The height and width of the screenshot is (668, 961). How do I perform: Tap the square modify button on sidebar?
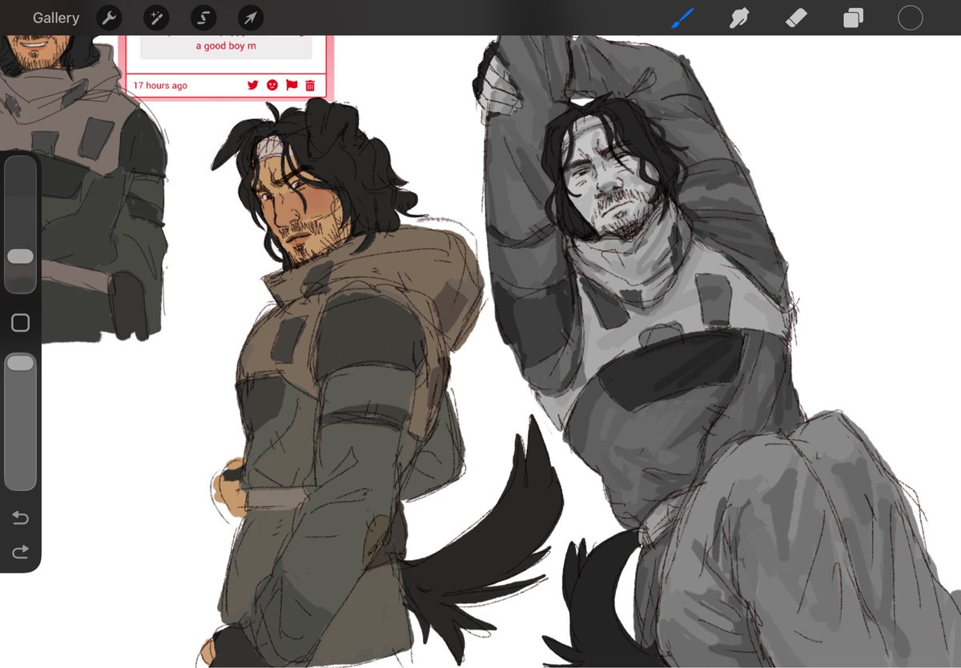point(21,323)
